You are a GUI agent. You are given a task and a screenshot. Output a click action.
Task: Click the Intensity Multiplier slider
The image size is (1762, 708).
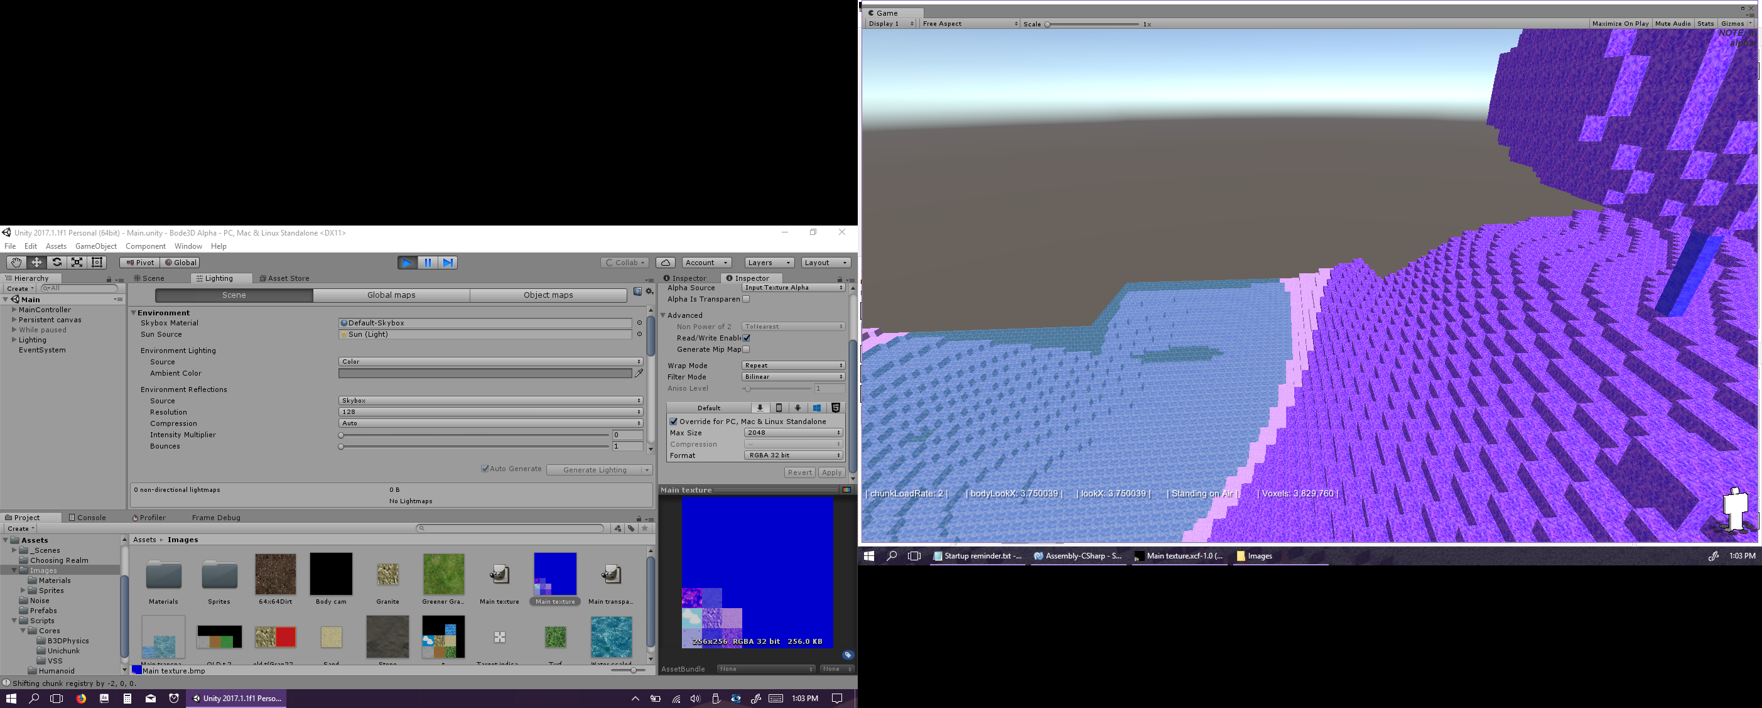473,435
